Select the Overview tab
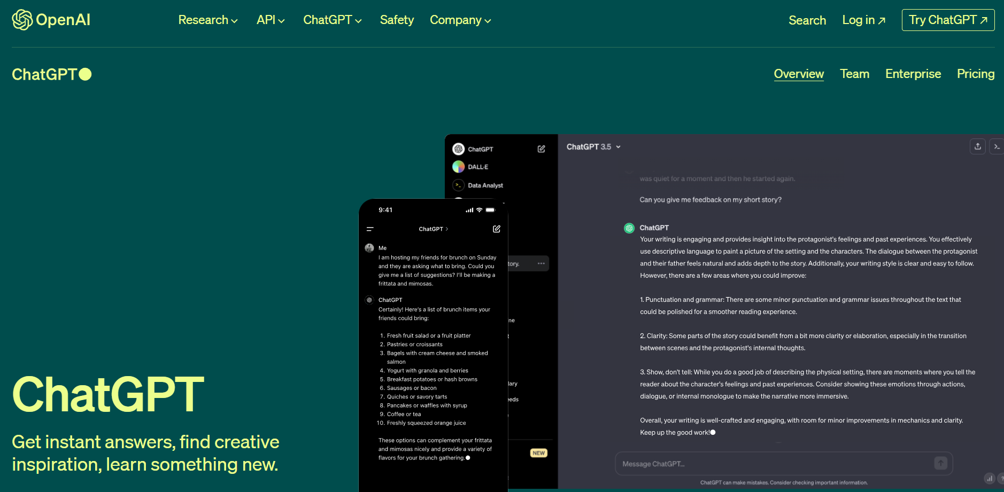This screenshot has height=492, width=1004. point(799,74)
